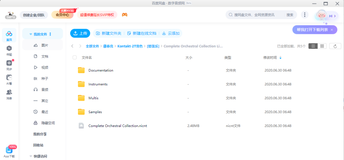Viewport: 344px width, 160px height.
Task: Open 会员中心 member center
Action: [x=62, y=15]
